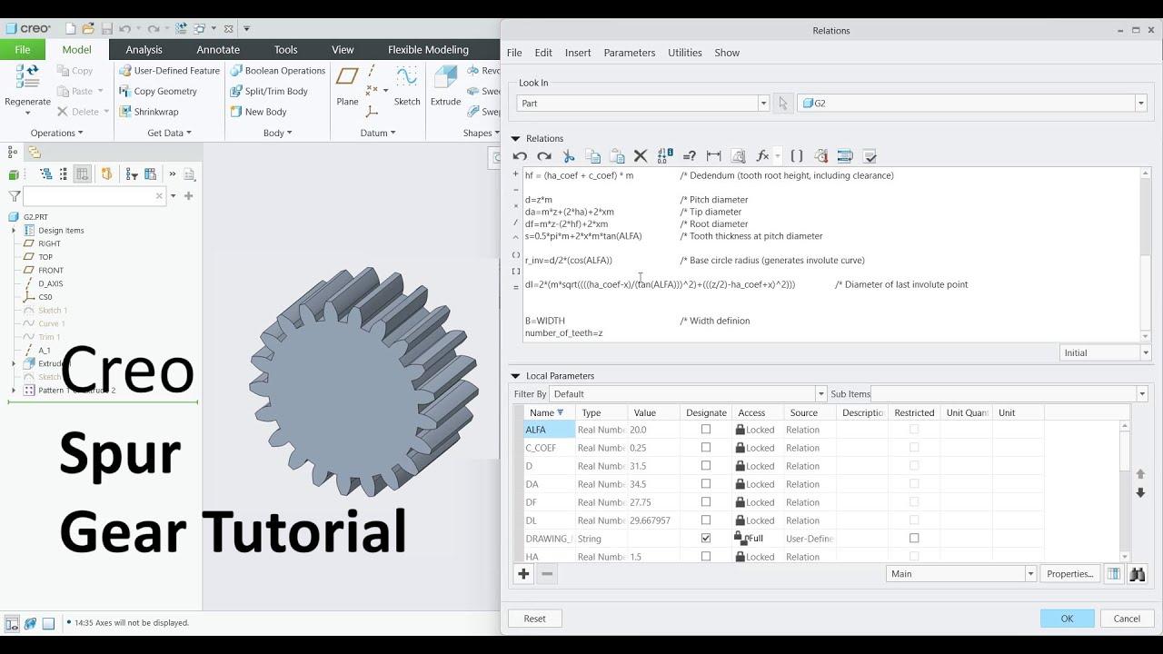Verify relations with the checkmark icon

870,156
